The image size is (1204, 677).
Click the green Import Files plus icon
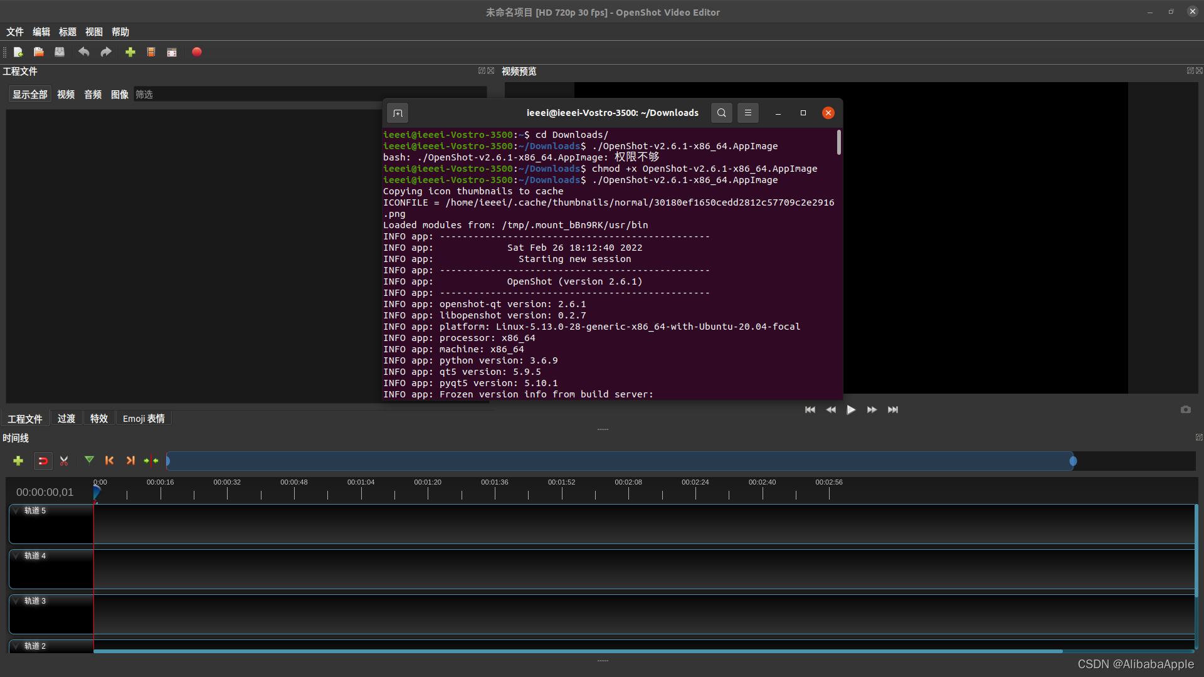coord(130,52)
